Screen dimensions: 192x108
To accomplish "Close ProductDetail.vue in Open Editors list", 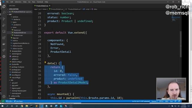I will coord(10,12).
